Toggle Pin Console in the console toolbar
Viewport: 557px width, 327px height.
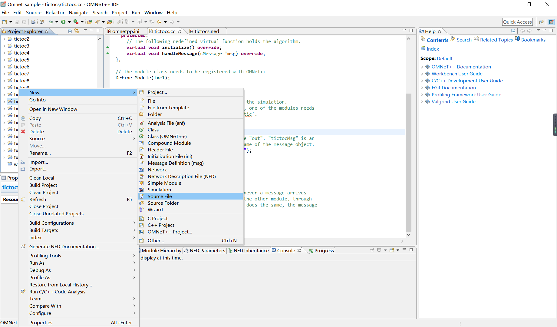(x=372, y=250)
